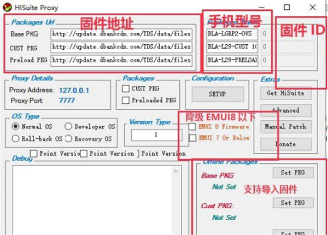Open the Advanced options button
328x235 pixels.
coord(285,110)
